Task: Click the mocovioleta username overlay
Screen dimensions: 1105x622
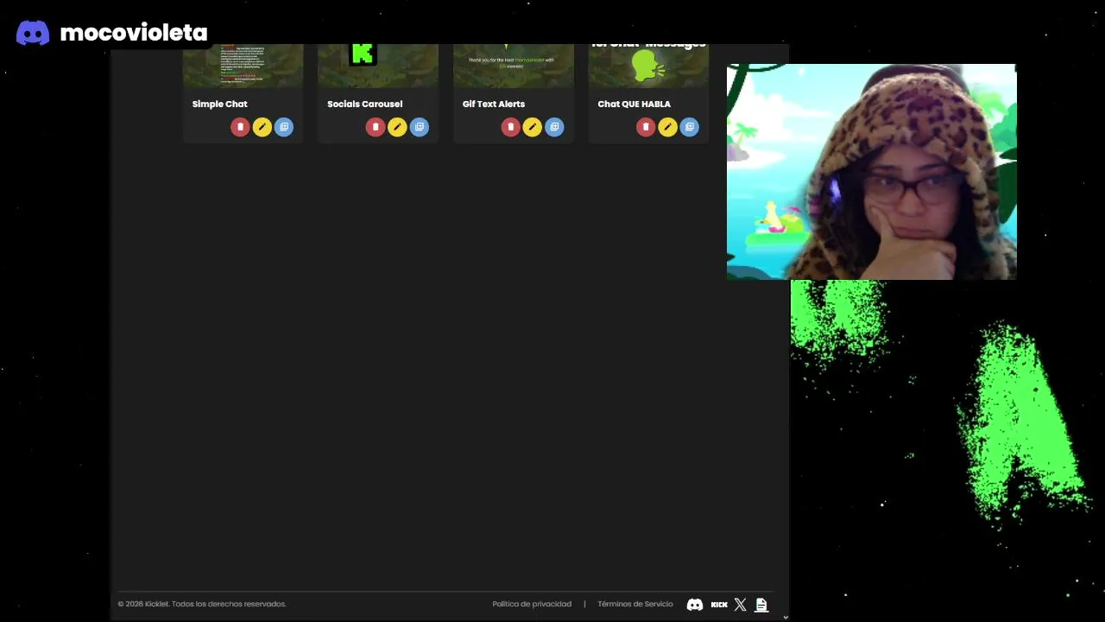Action: (x=134, y=33)
